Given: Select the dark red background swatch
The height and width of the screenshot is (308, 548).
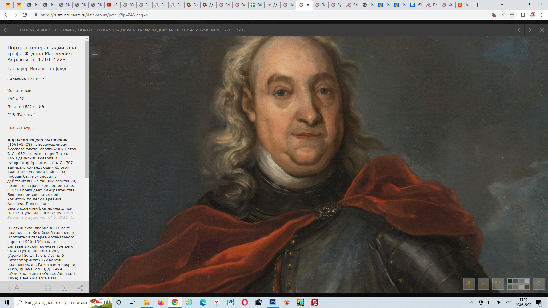Looking at the screenshot, I should [527, 287].
